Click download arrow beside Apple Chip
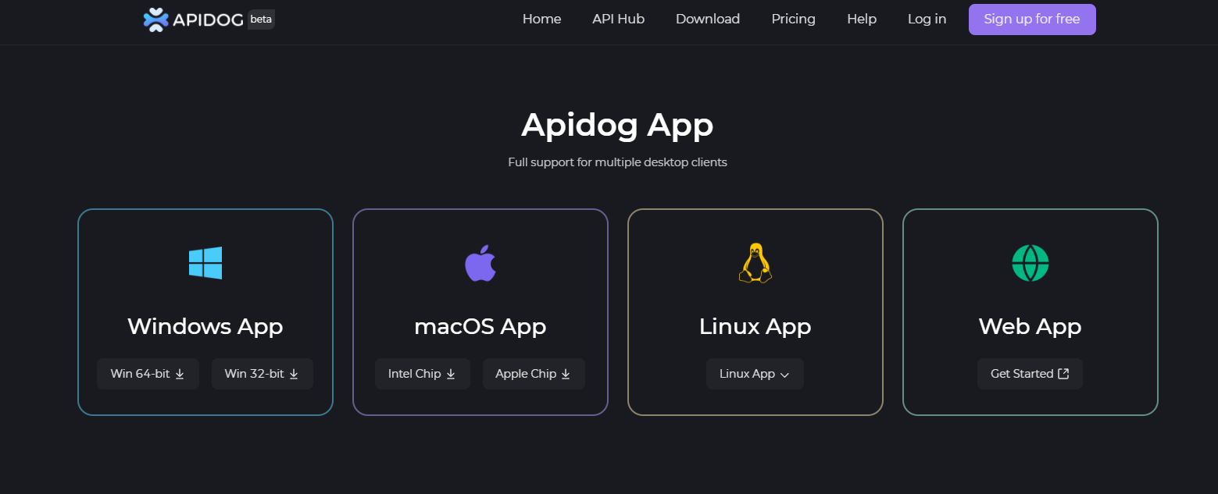Viewport: 1218px width, 494px height. 566,374
